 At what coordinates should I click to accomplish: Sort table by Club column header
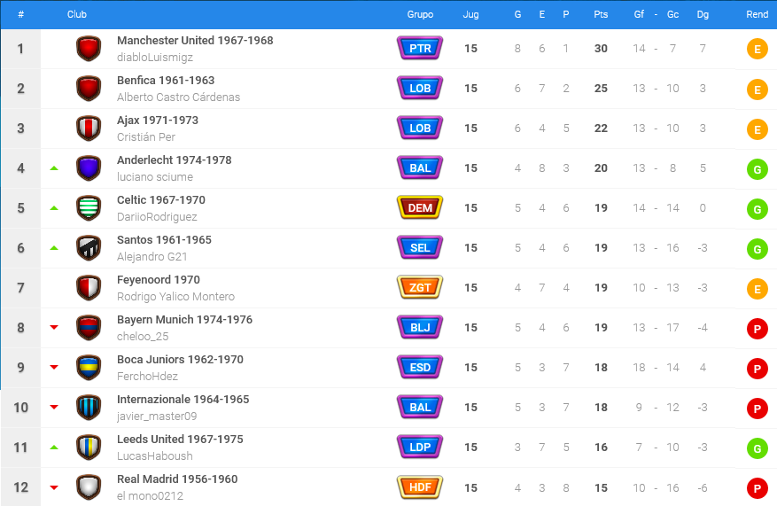(77, 14)
